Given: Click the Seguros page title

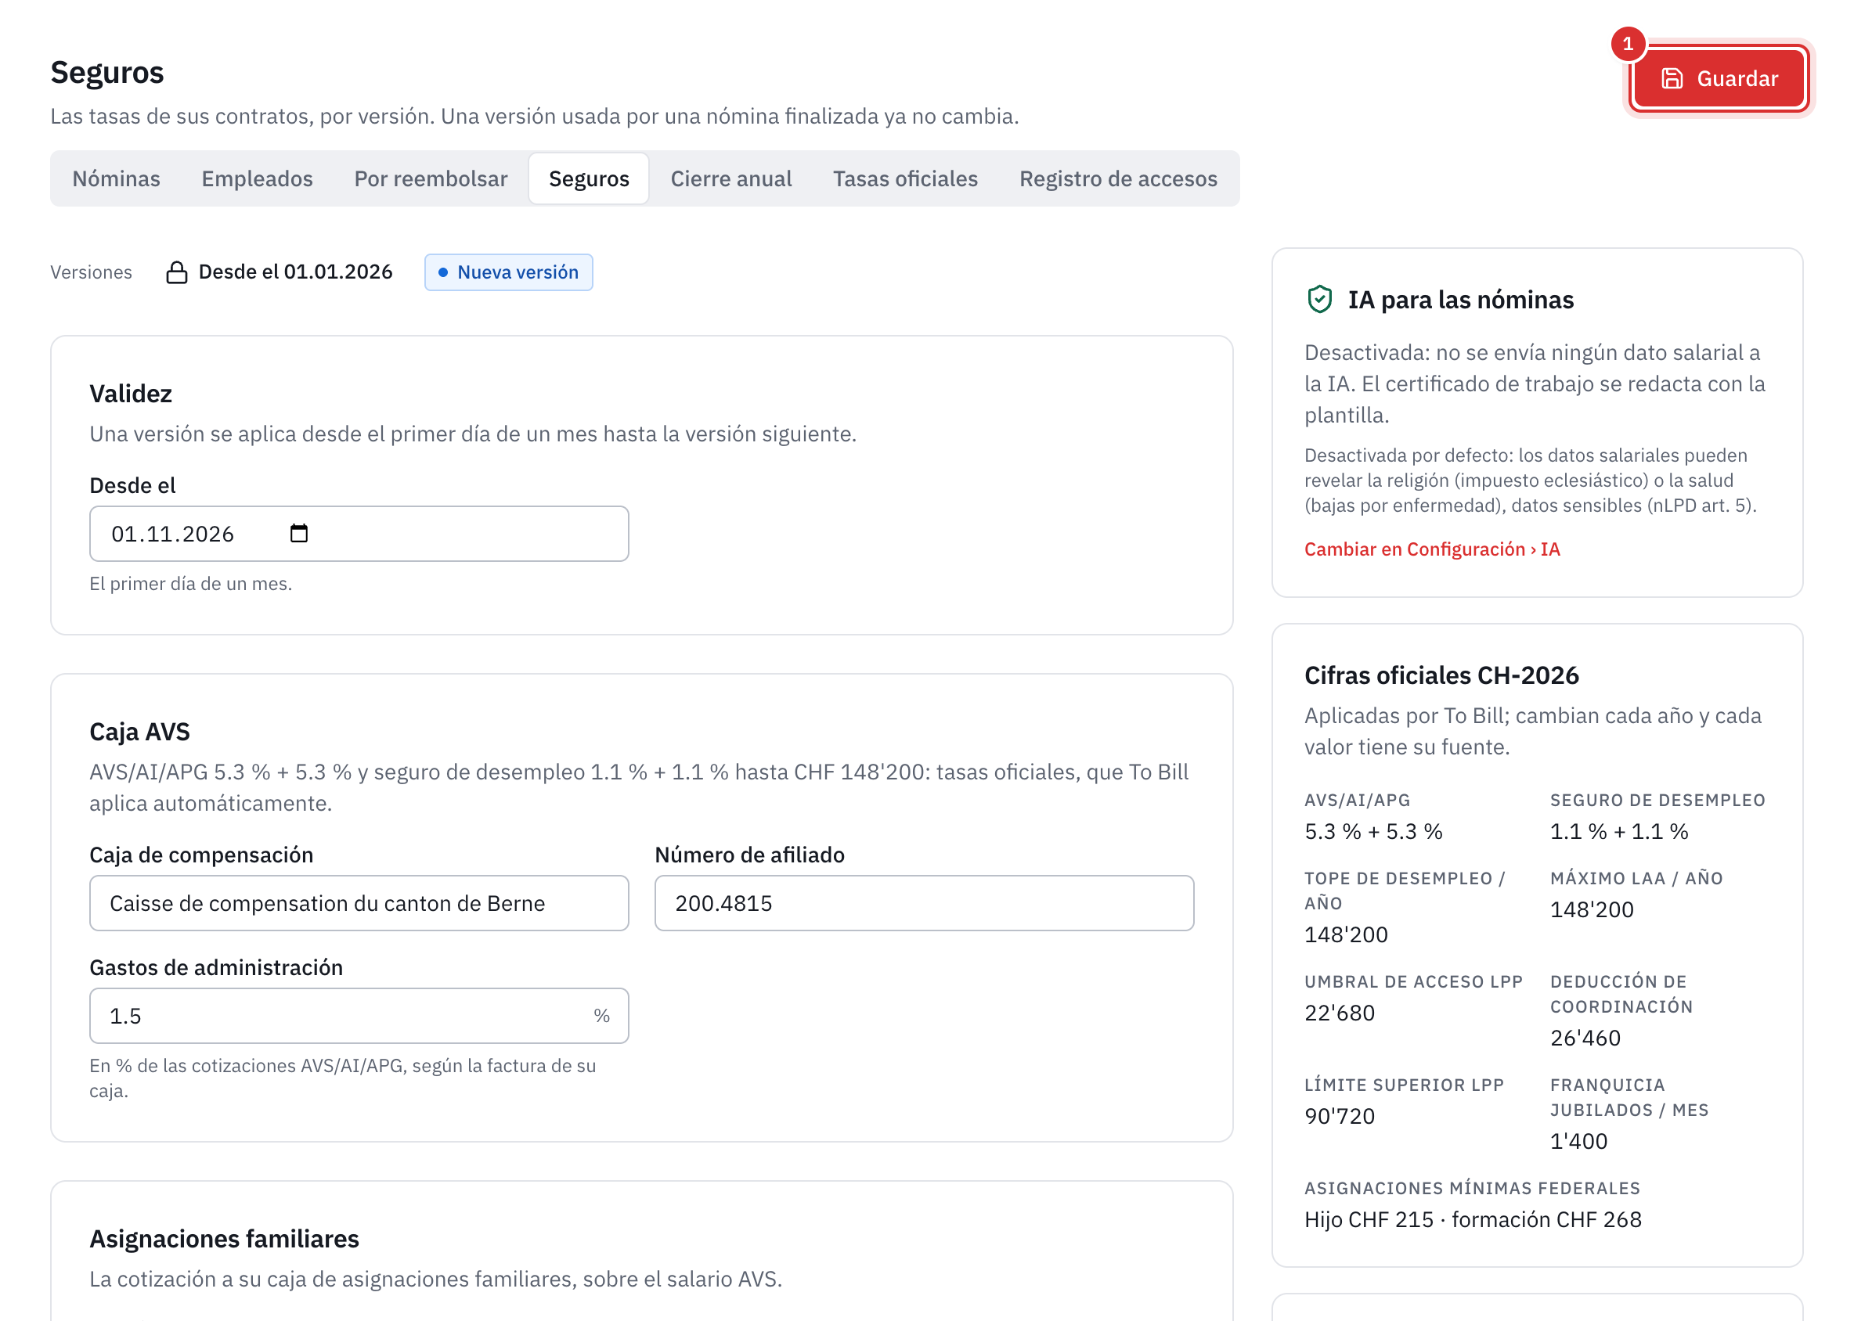Looking at the screenshot, I should [107, 73].
